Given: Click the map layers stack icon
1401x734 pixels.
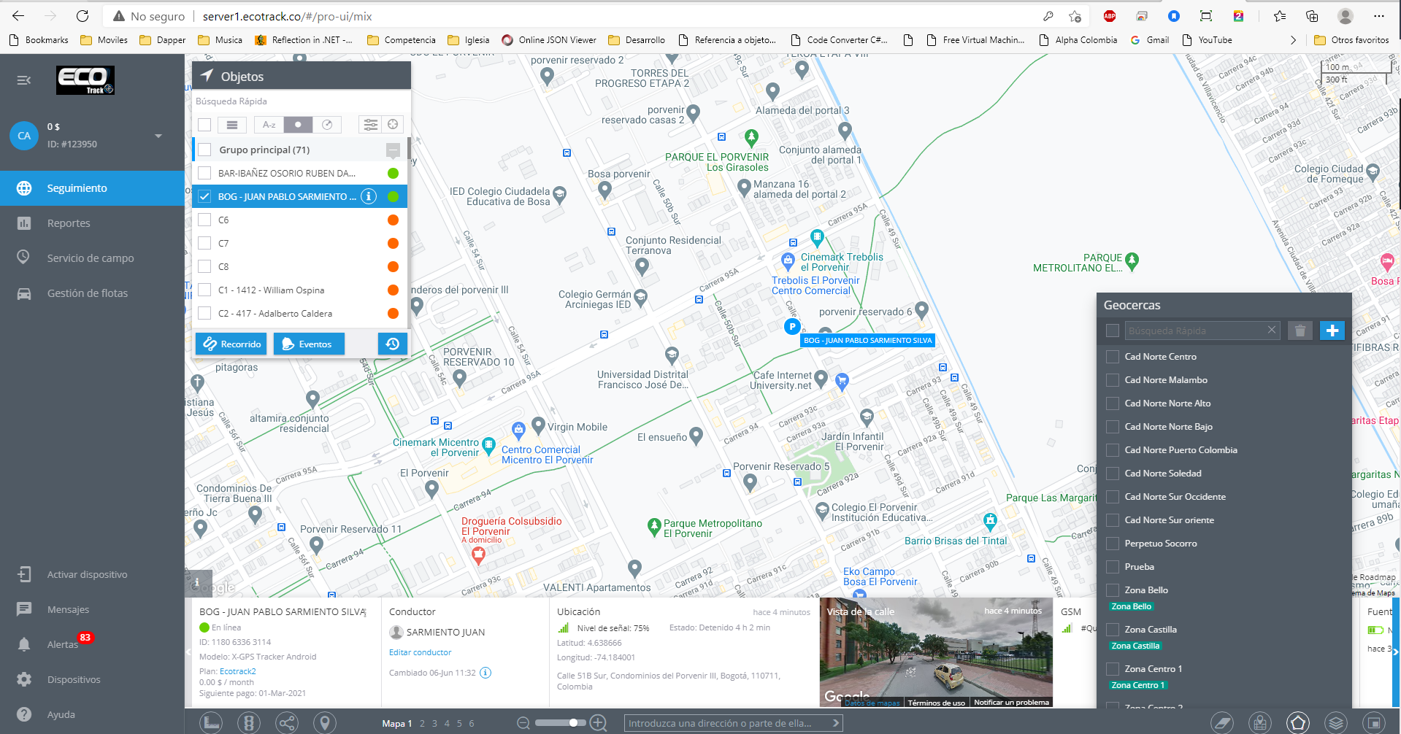Looking at the screenshot, I should coord(1335,722).
